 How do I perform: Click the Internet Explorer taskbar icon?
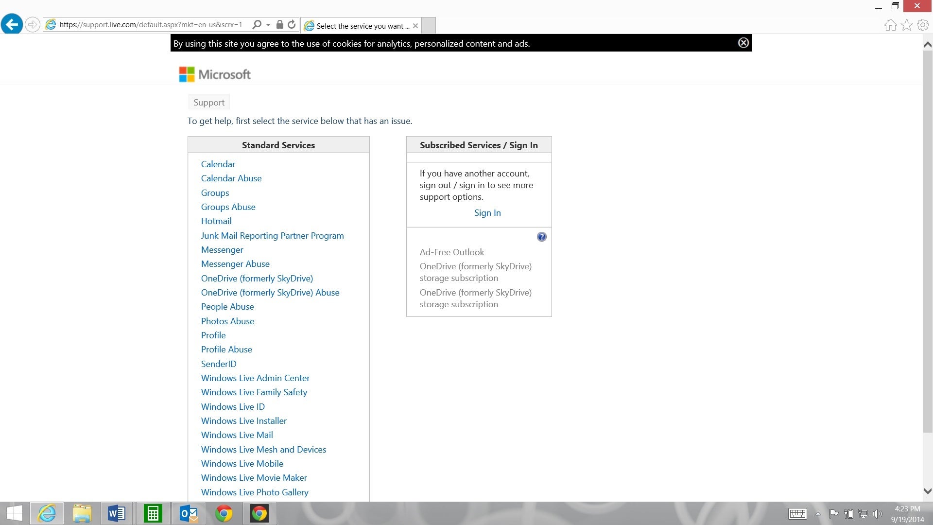[x=47, y=513]
